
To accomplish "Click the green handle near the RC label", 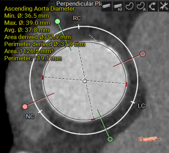I will pyautogui.click(x=57, y=21).
